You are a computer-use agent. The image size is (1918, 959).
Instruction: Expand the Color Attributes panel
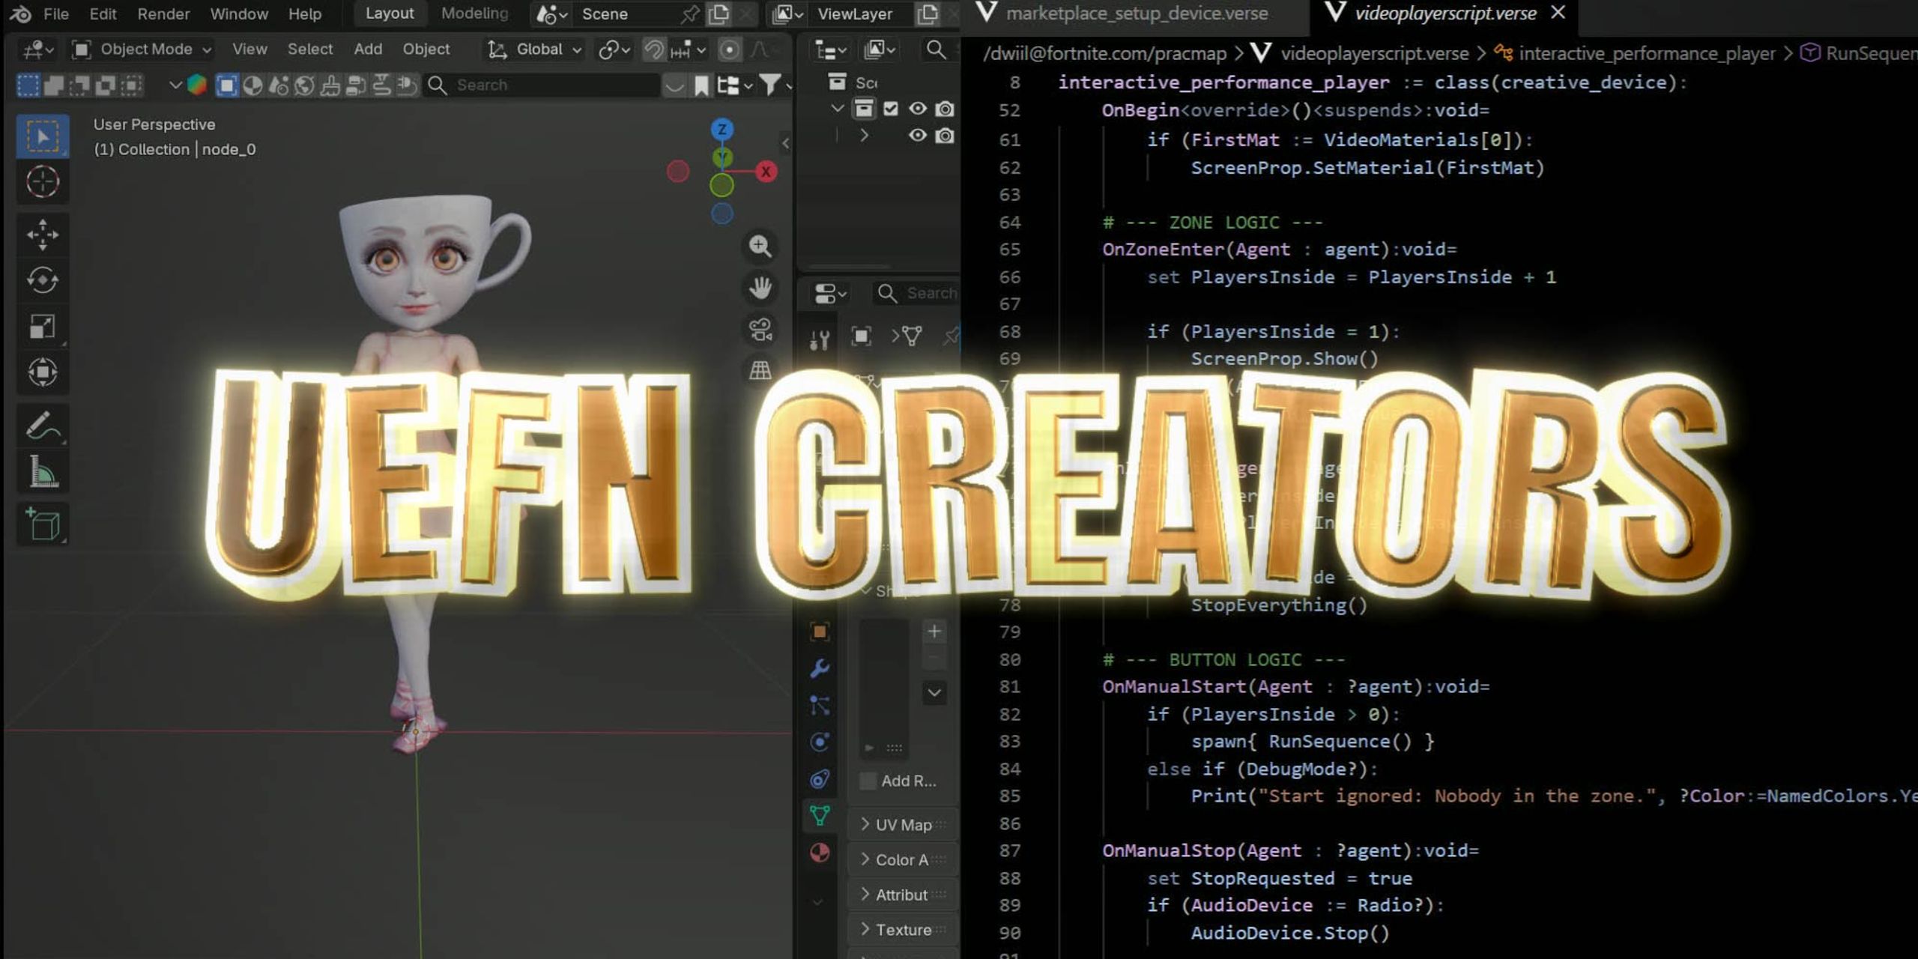(x=903, y=860)
